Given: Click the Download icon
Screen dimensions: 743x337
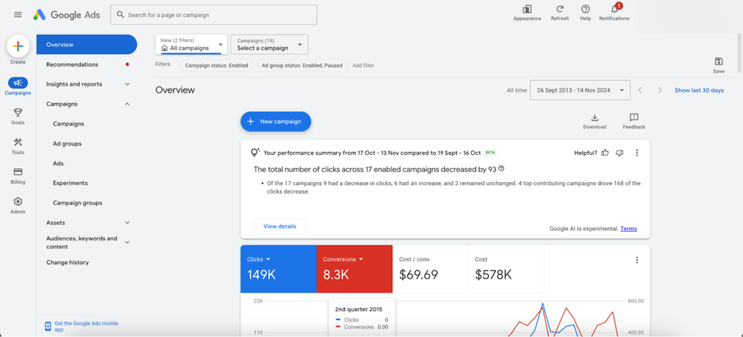Looking at the screenshot, I should tap(594, 117).
